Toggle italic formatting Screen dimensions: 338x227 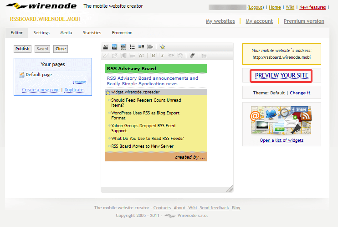(162, 56)
